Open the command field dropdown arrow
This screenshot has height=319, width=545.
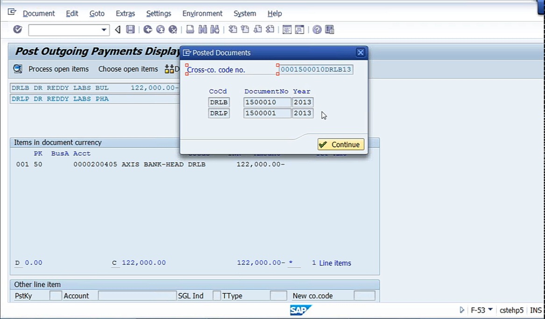[104, 30]
